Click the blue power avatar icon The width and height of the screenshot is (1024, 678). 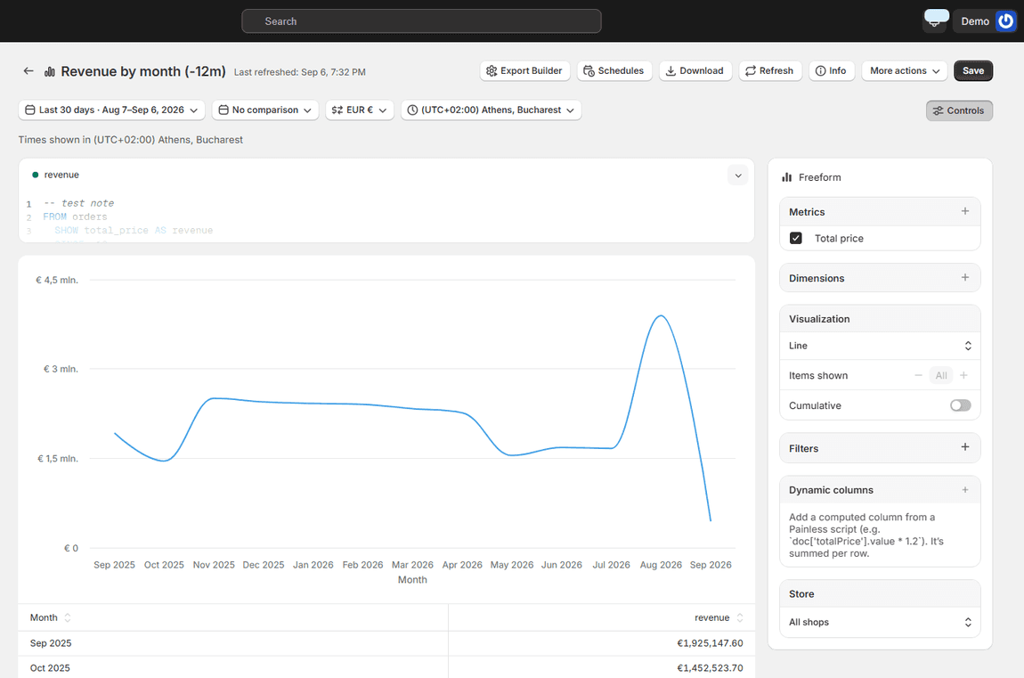(1005, 20)
